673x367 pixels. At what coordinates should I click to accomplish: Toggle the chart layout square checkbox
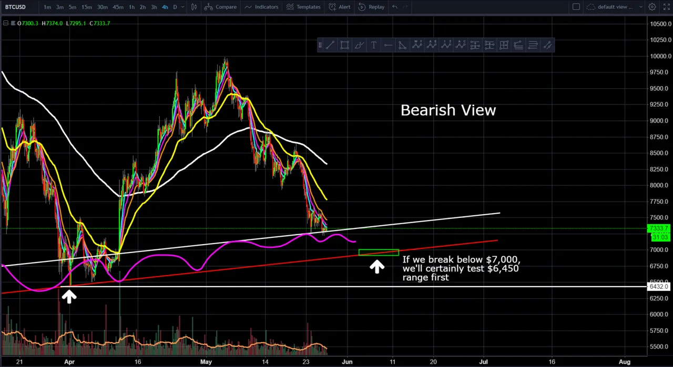[x=576, y=7]
